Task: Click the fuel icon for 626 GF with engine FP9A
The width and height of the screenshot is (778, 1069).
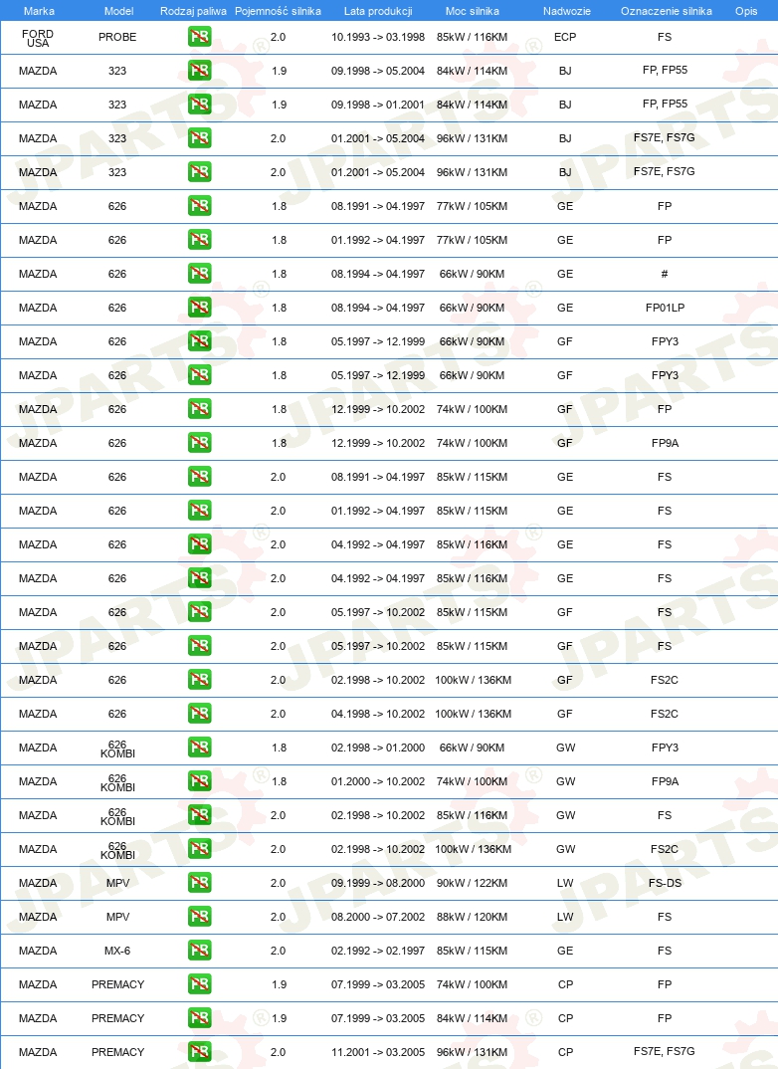Action: tap(200, 443)
